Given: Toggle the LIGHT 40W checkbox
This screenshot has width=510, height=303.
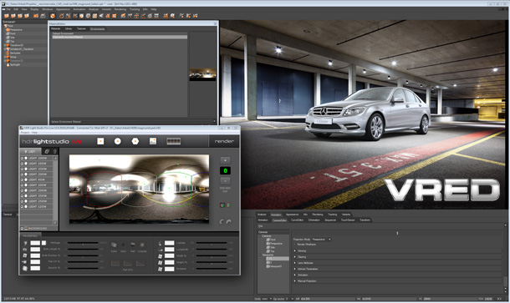Looking at the screenshot, I should [22, 179].
